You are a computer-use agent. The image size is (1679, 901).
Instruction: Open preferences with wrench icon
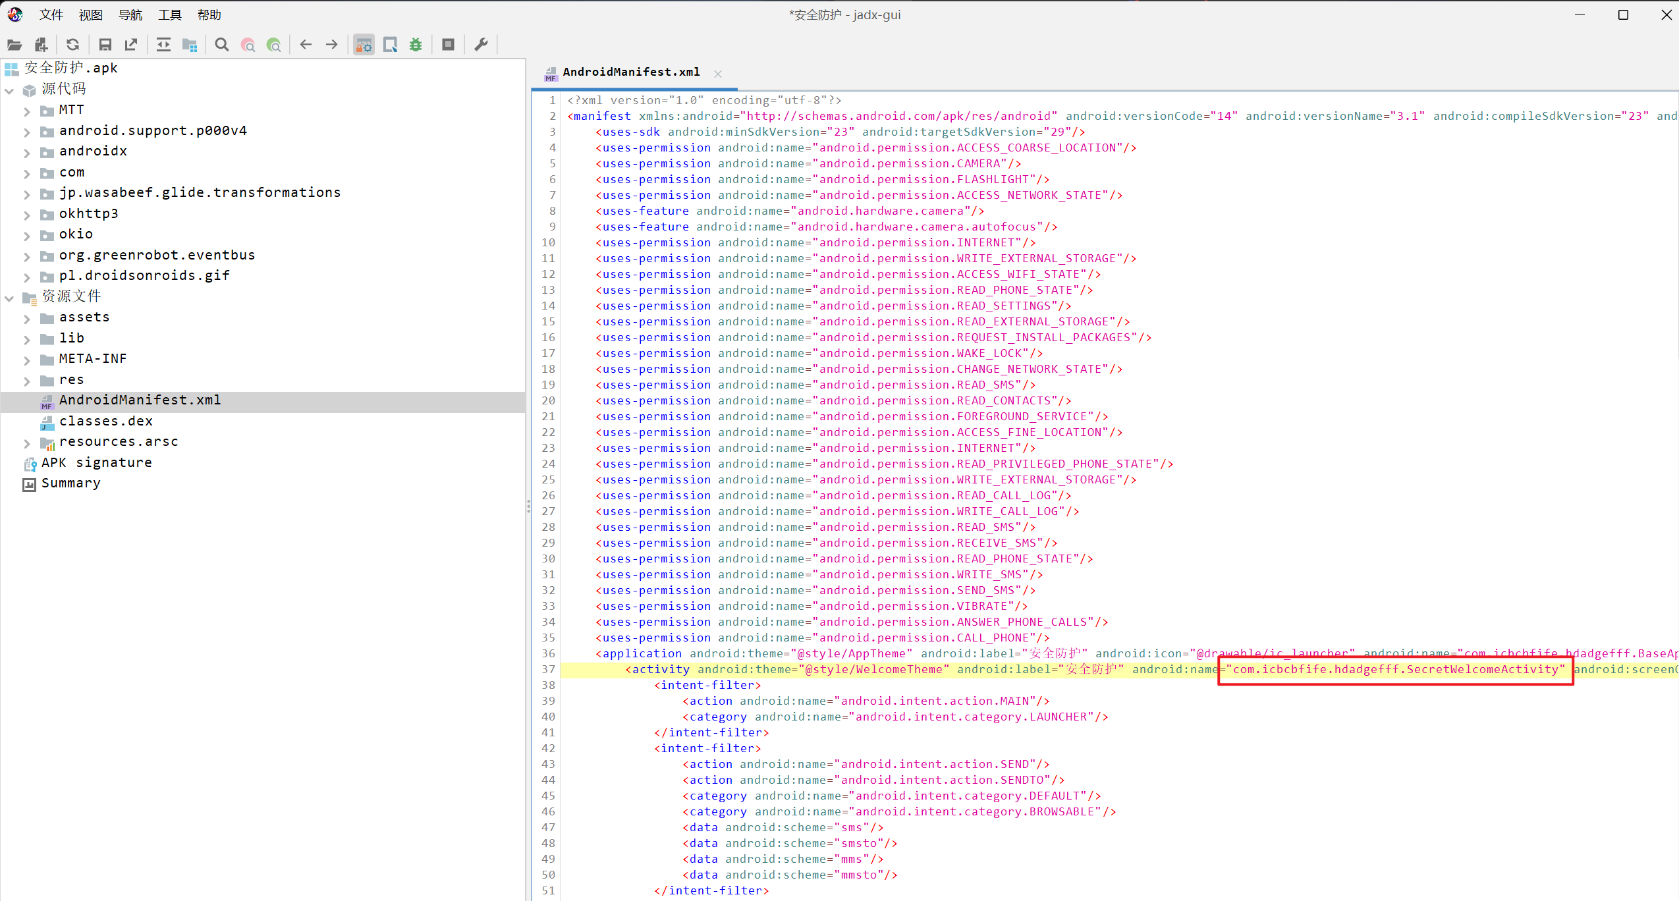(x=481, y=45)
